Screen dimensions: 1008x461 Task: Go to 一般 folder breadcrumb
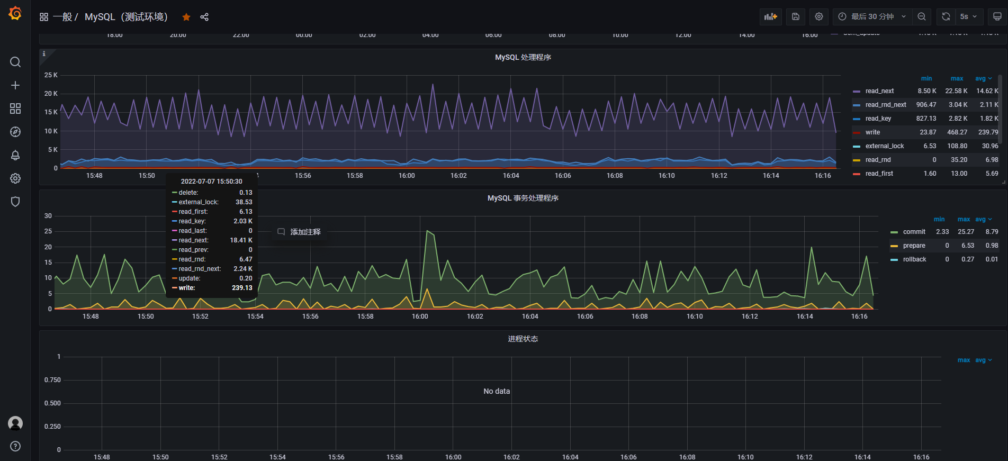point(62,17)
